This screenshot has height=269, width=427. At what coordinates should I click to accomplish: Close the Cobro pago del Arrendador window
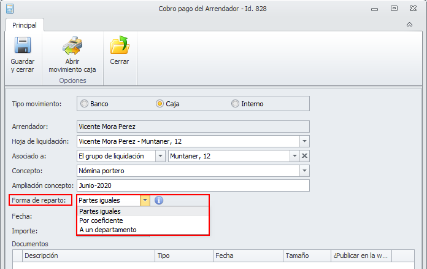coord(413,9)
